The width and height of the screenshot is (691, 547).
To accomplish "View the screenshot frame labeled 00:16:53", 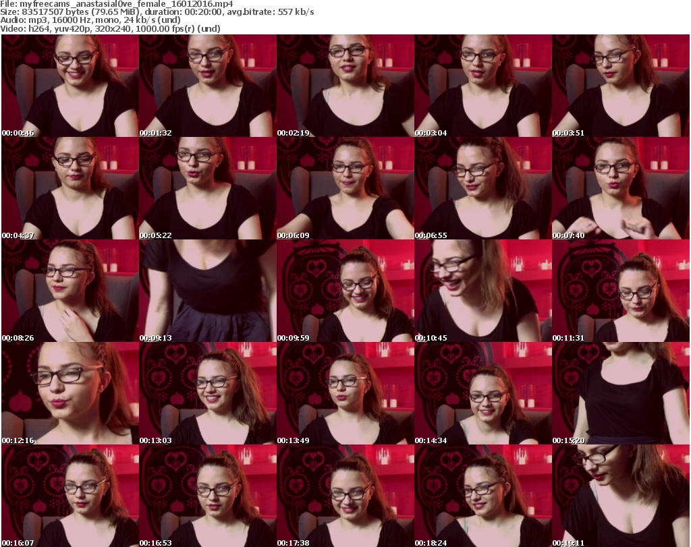I will pos(208,496).
